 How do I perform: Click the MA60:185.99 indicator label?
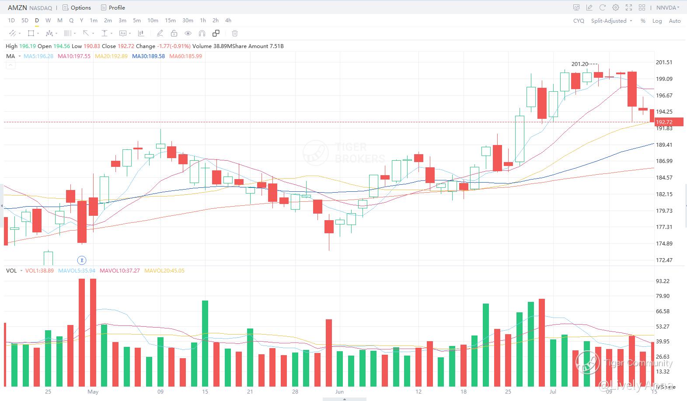click(x=185, y=56)
